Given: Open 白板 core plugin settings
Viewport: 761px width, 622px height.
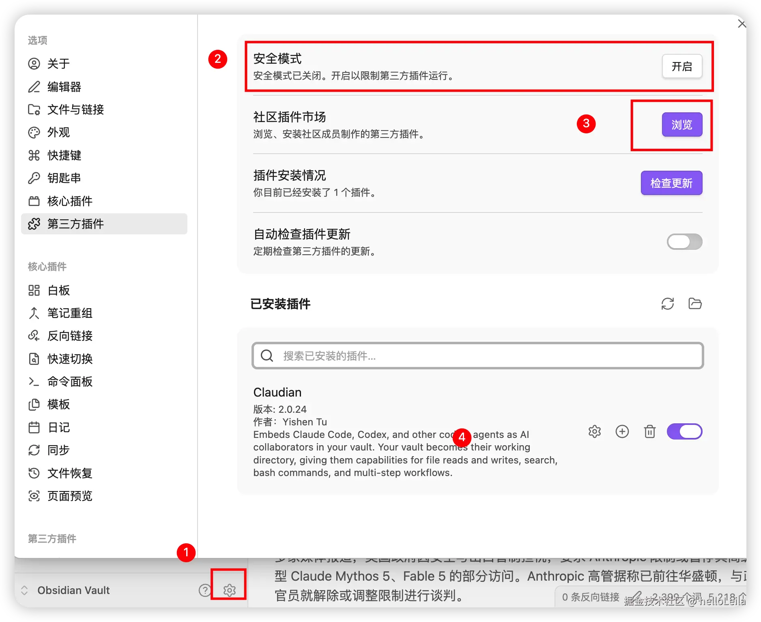Looking at the screenshot, I should (104, 290).
